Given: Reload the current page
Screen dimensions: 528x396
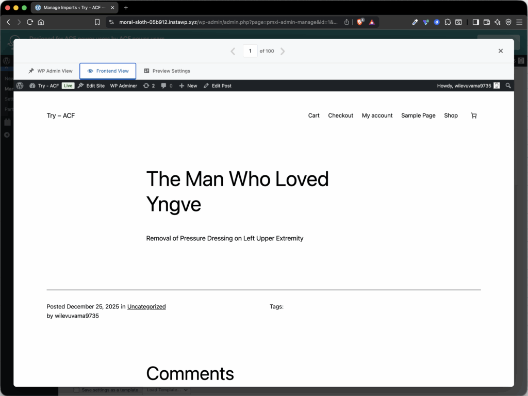Looking at the screenshot, I should coord(29,22).
